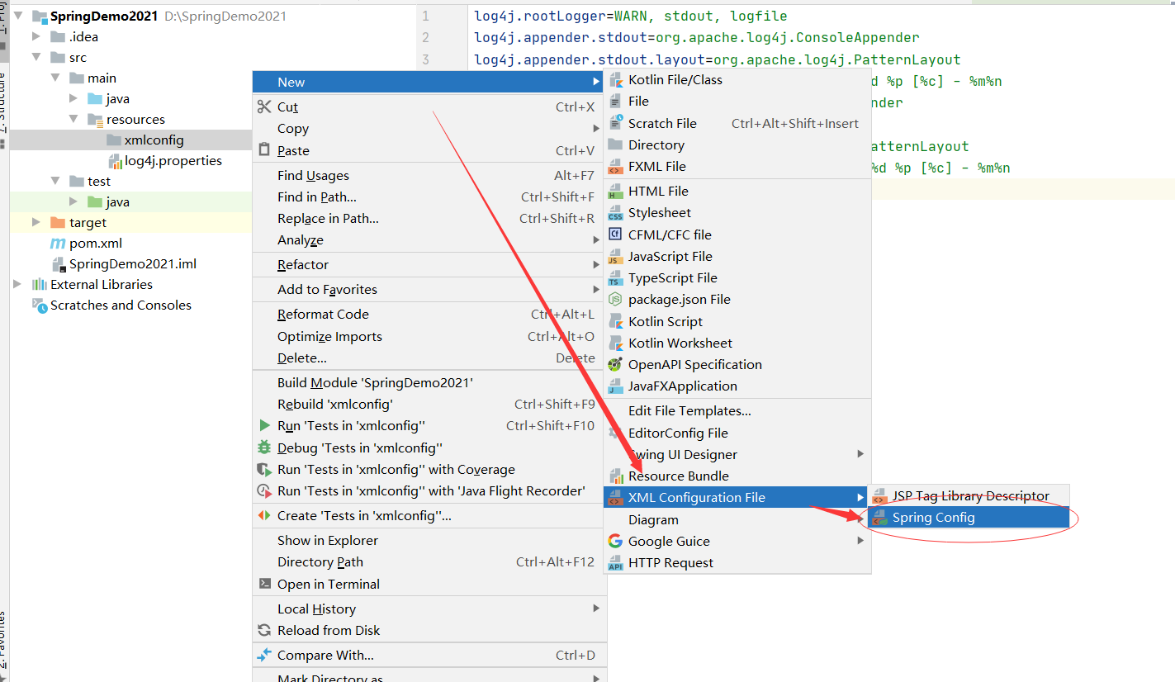Click the green Run triangle icon
This screenshot has width=1175, height=682.
coord(264,425)
